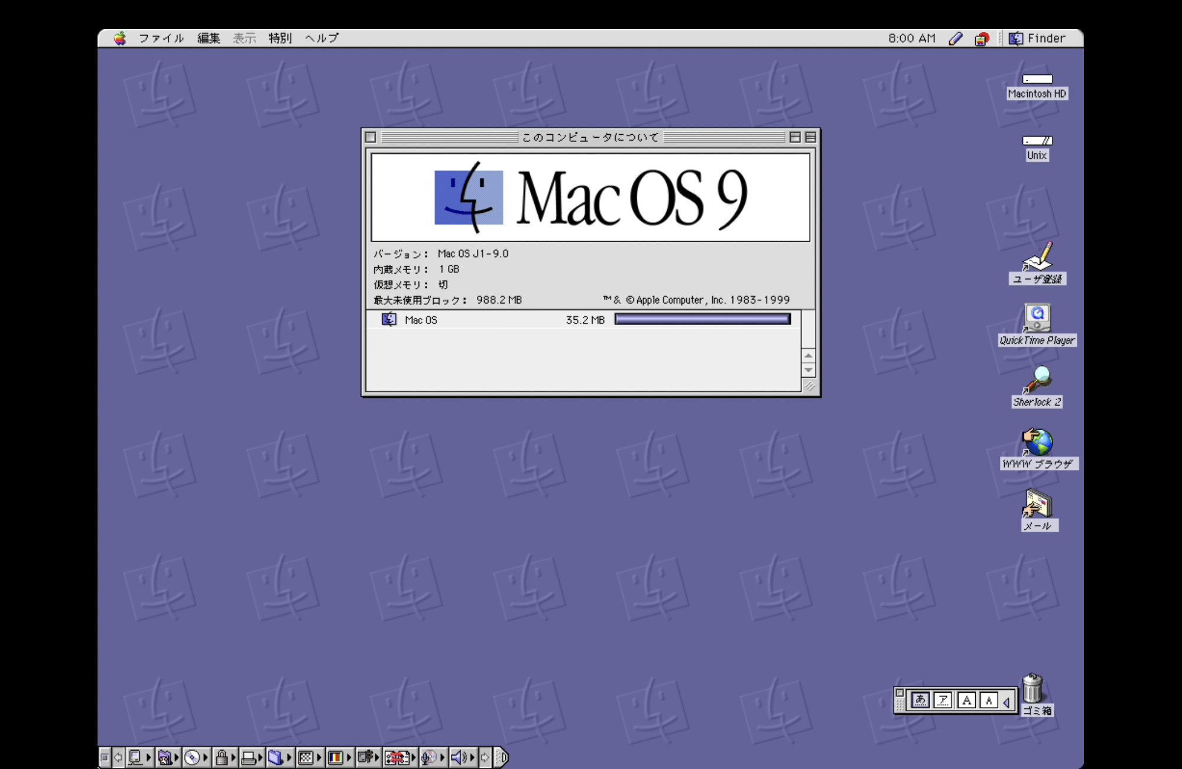Screen dimensions: 1182x769
Task: Open the Finder application menu
Action: tap(1037, 38)
